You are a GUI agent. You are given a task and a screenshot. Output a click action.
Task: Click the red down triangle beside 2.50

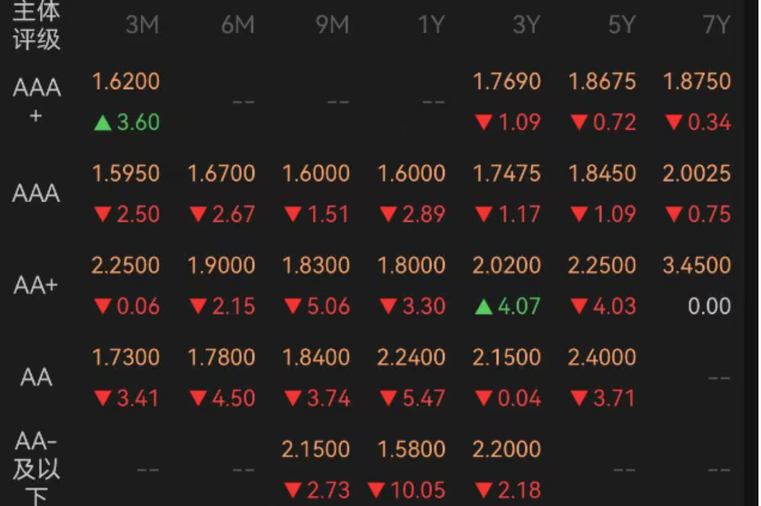(x=103, y=214)
